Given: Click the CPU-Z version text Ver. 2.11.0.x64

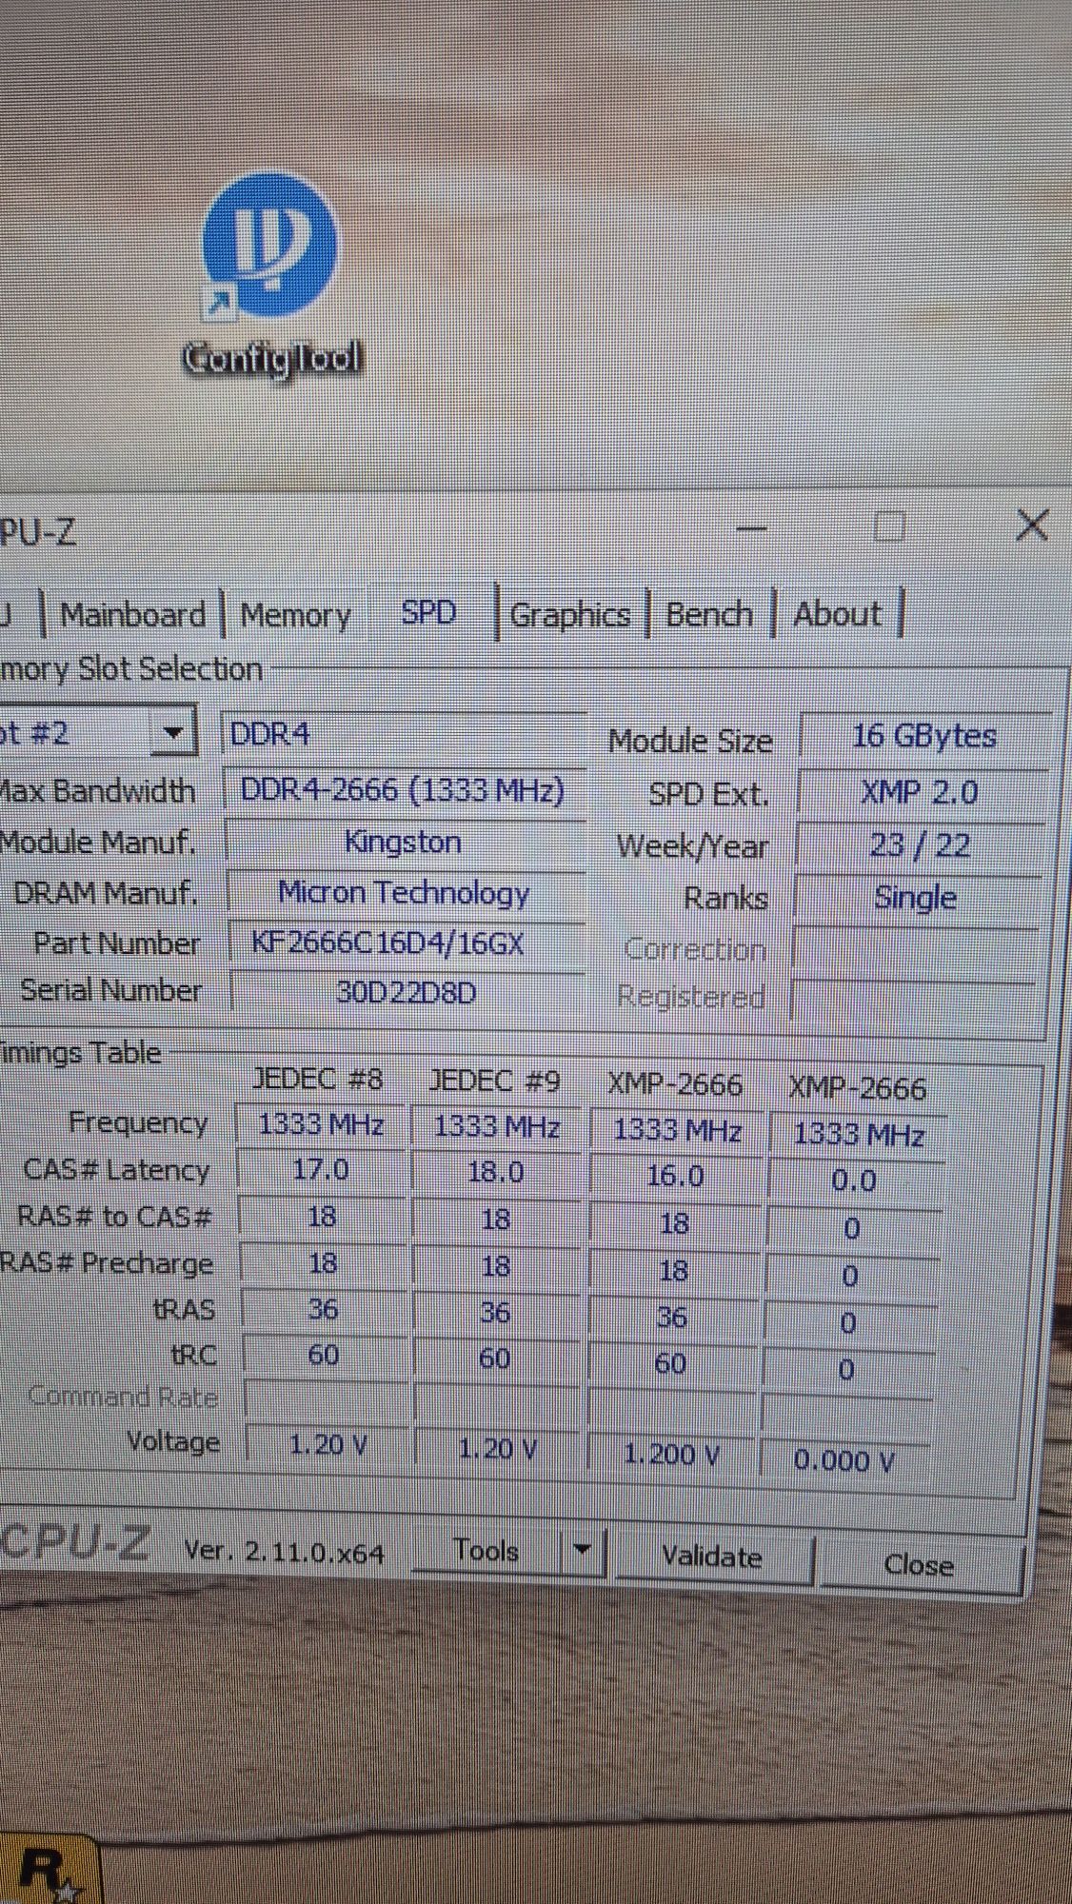Looking at the screenshot, I should [284, 1552].
